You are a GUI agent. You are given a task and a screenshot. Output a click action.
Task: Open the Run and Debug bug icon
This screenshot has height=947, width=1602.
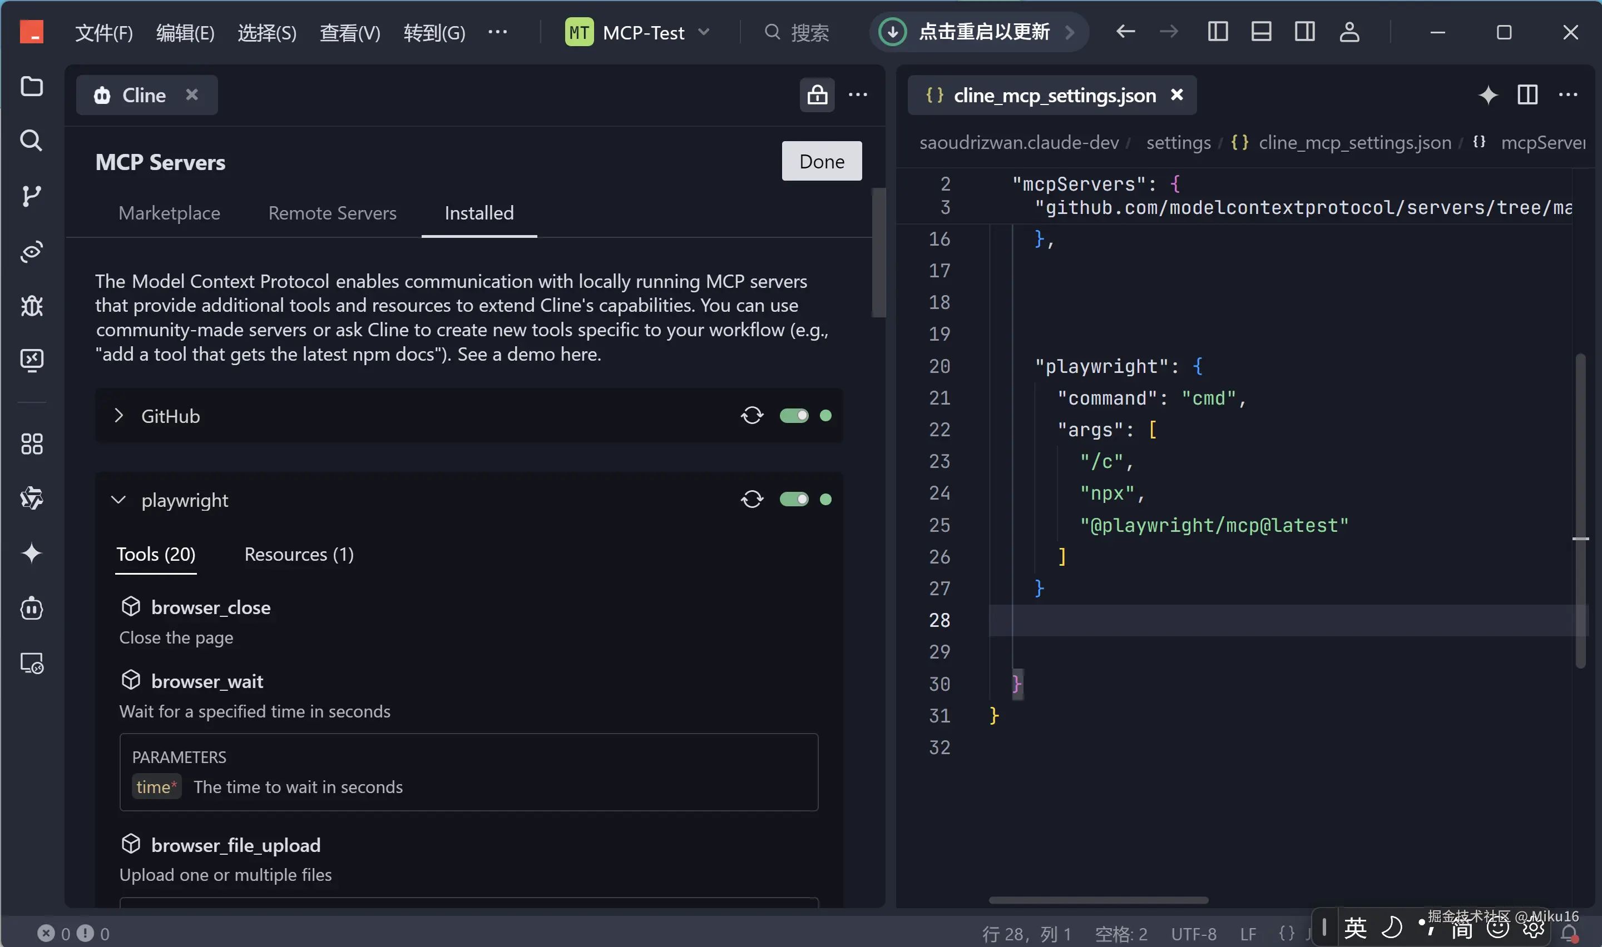31,306
